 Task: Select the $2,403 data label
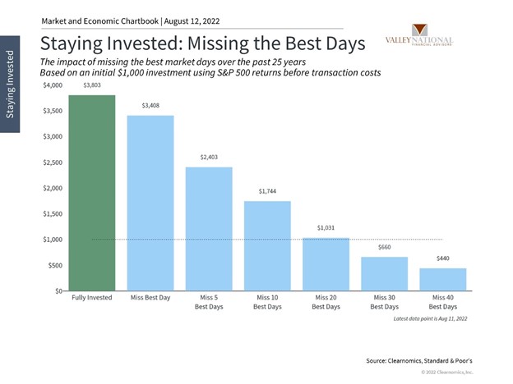coord(209,157)
